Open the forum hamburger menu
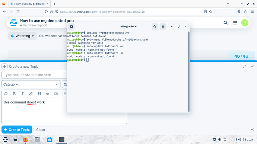Screen dimensions: 257x144 235,23
